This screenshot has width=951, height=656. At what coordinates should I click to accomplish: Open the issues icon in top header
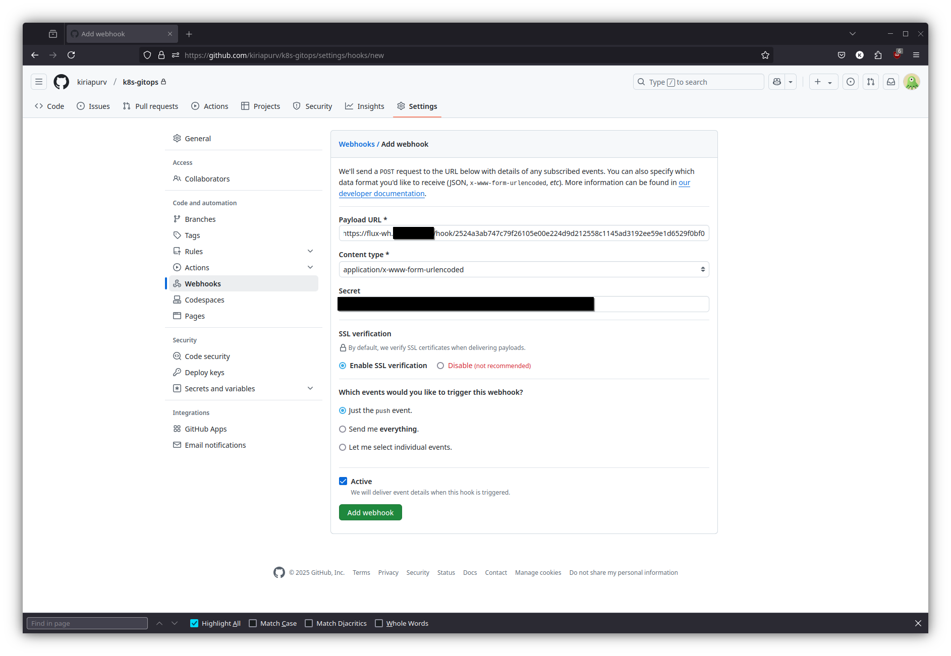click(851, 82)
